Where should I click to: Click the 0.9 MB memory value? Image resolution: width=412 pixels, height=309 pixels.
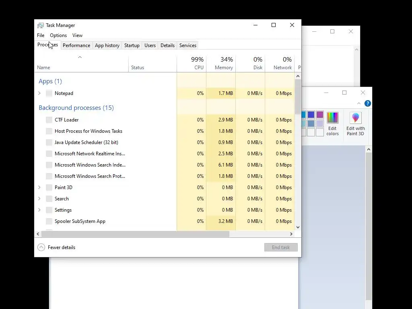(225, 142)
